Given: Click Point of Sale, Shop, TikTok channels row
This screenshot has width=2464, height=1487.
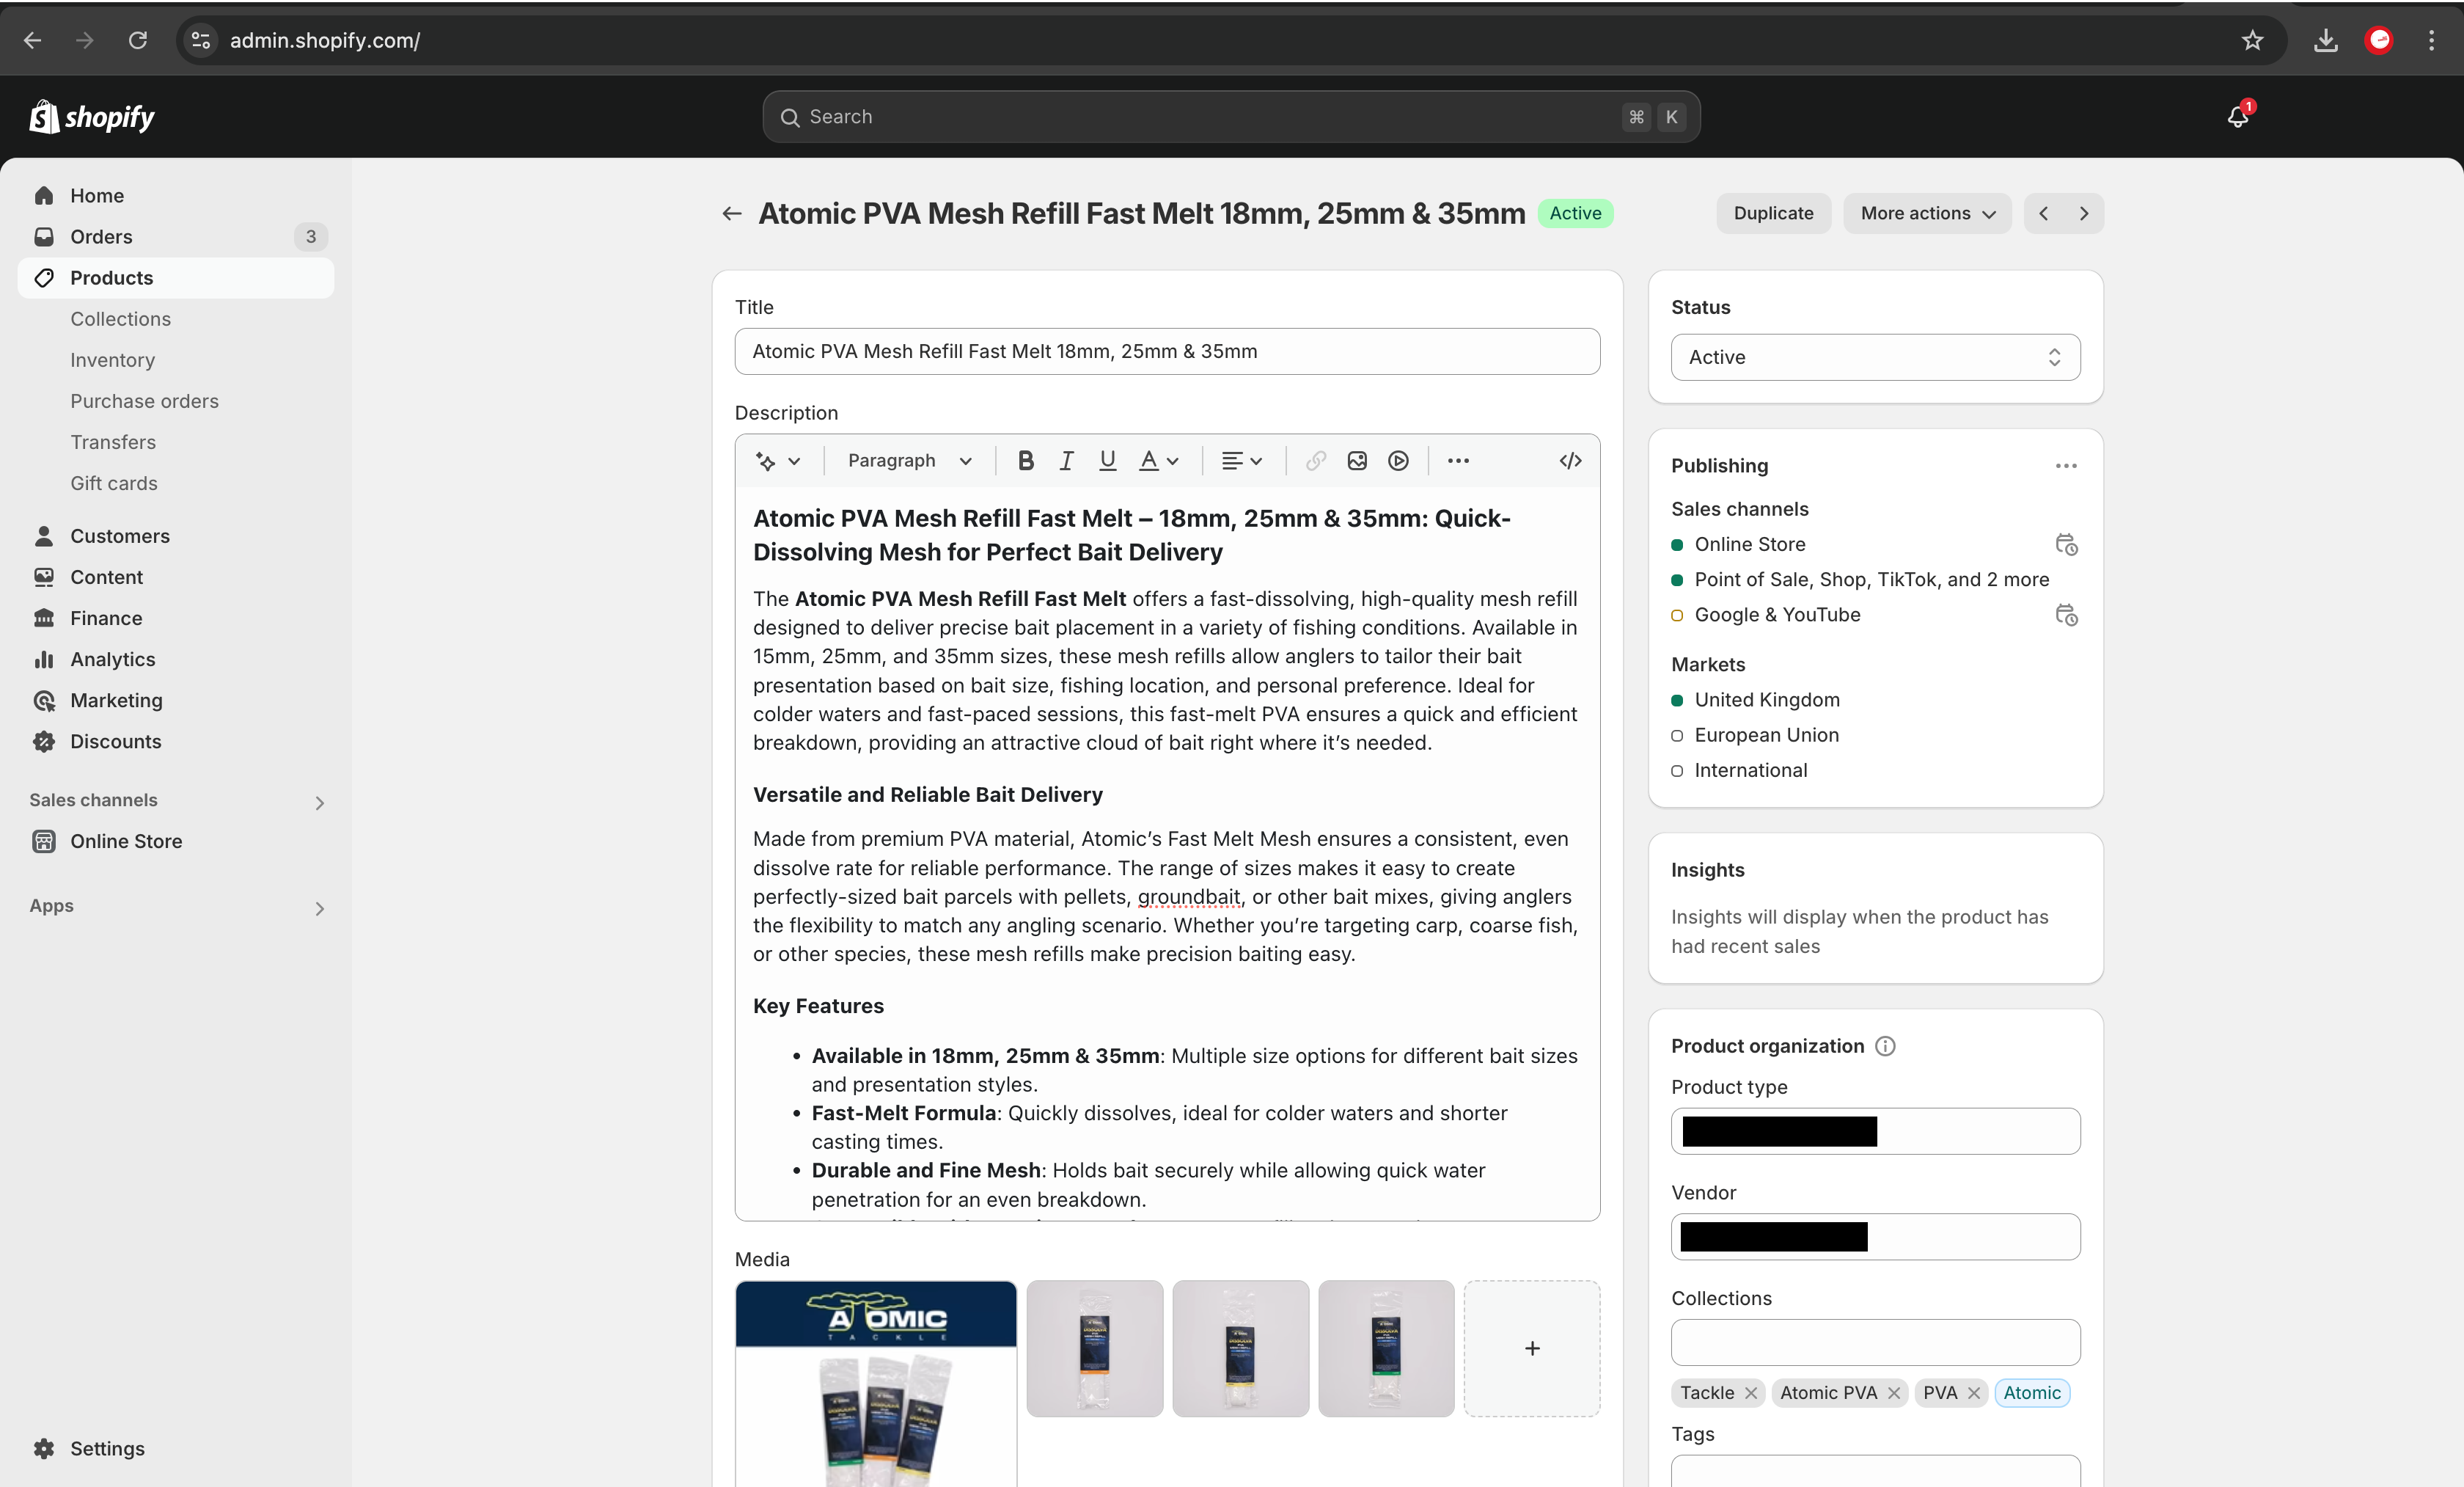Looking at the screenshot, I should (1871, 580).
